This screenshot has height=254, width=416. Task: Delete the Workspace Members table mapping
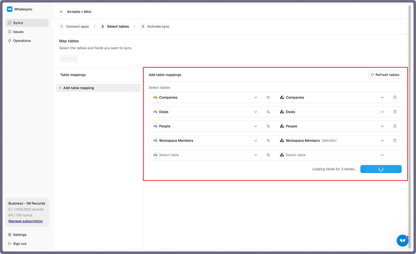(395, 140)
